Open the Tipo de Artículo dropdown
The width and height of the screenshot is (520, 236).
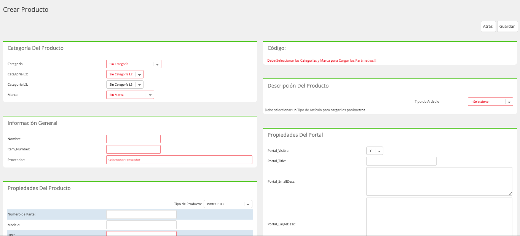(490, 102)
